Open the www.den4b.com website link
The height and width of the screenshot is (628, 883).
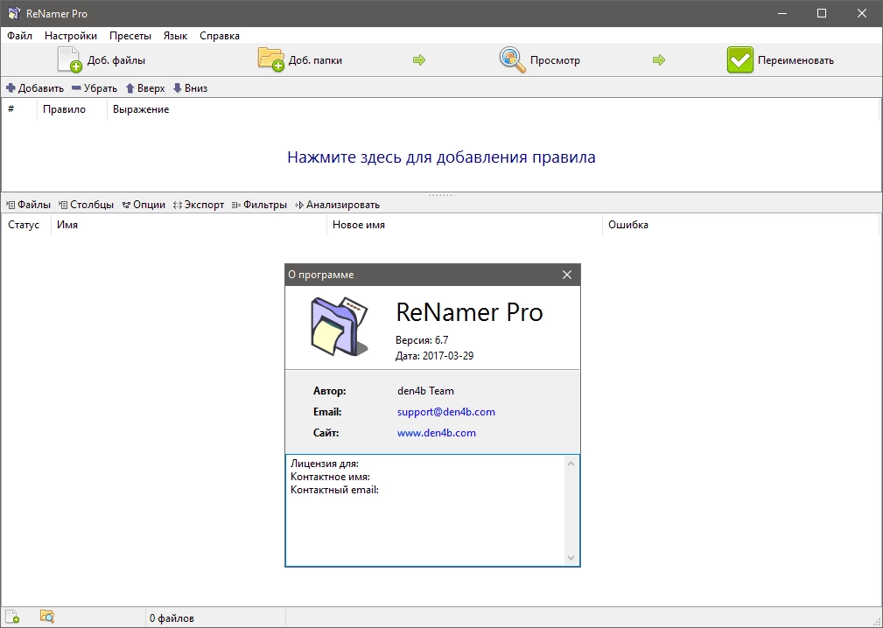[x=437, y=433]
